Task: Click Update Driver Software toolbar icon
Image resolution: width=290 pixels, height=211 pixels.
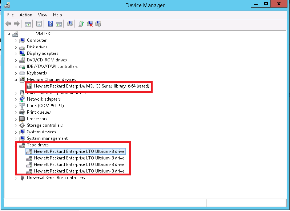Action: point(81,24)
